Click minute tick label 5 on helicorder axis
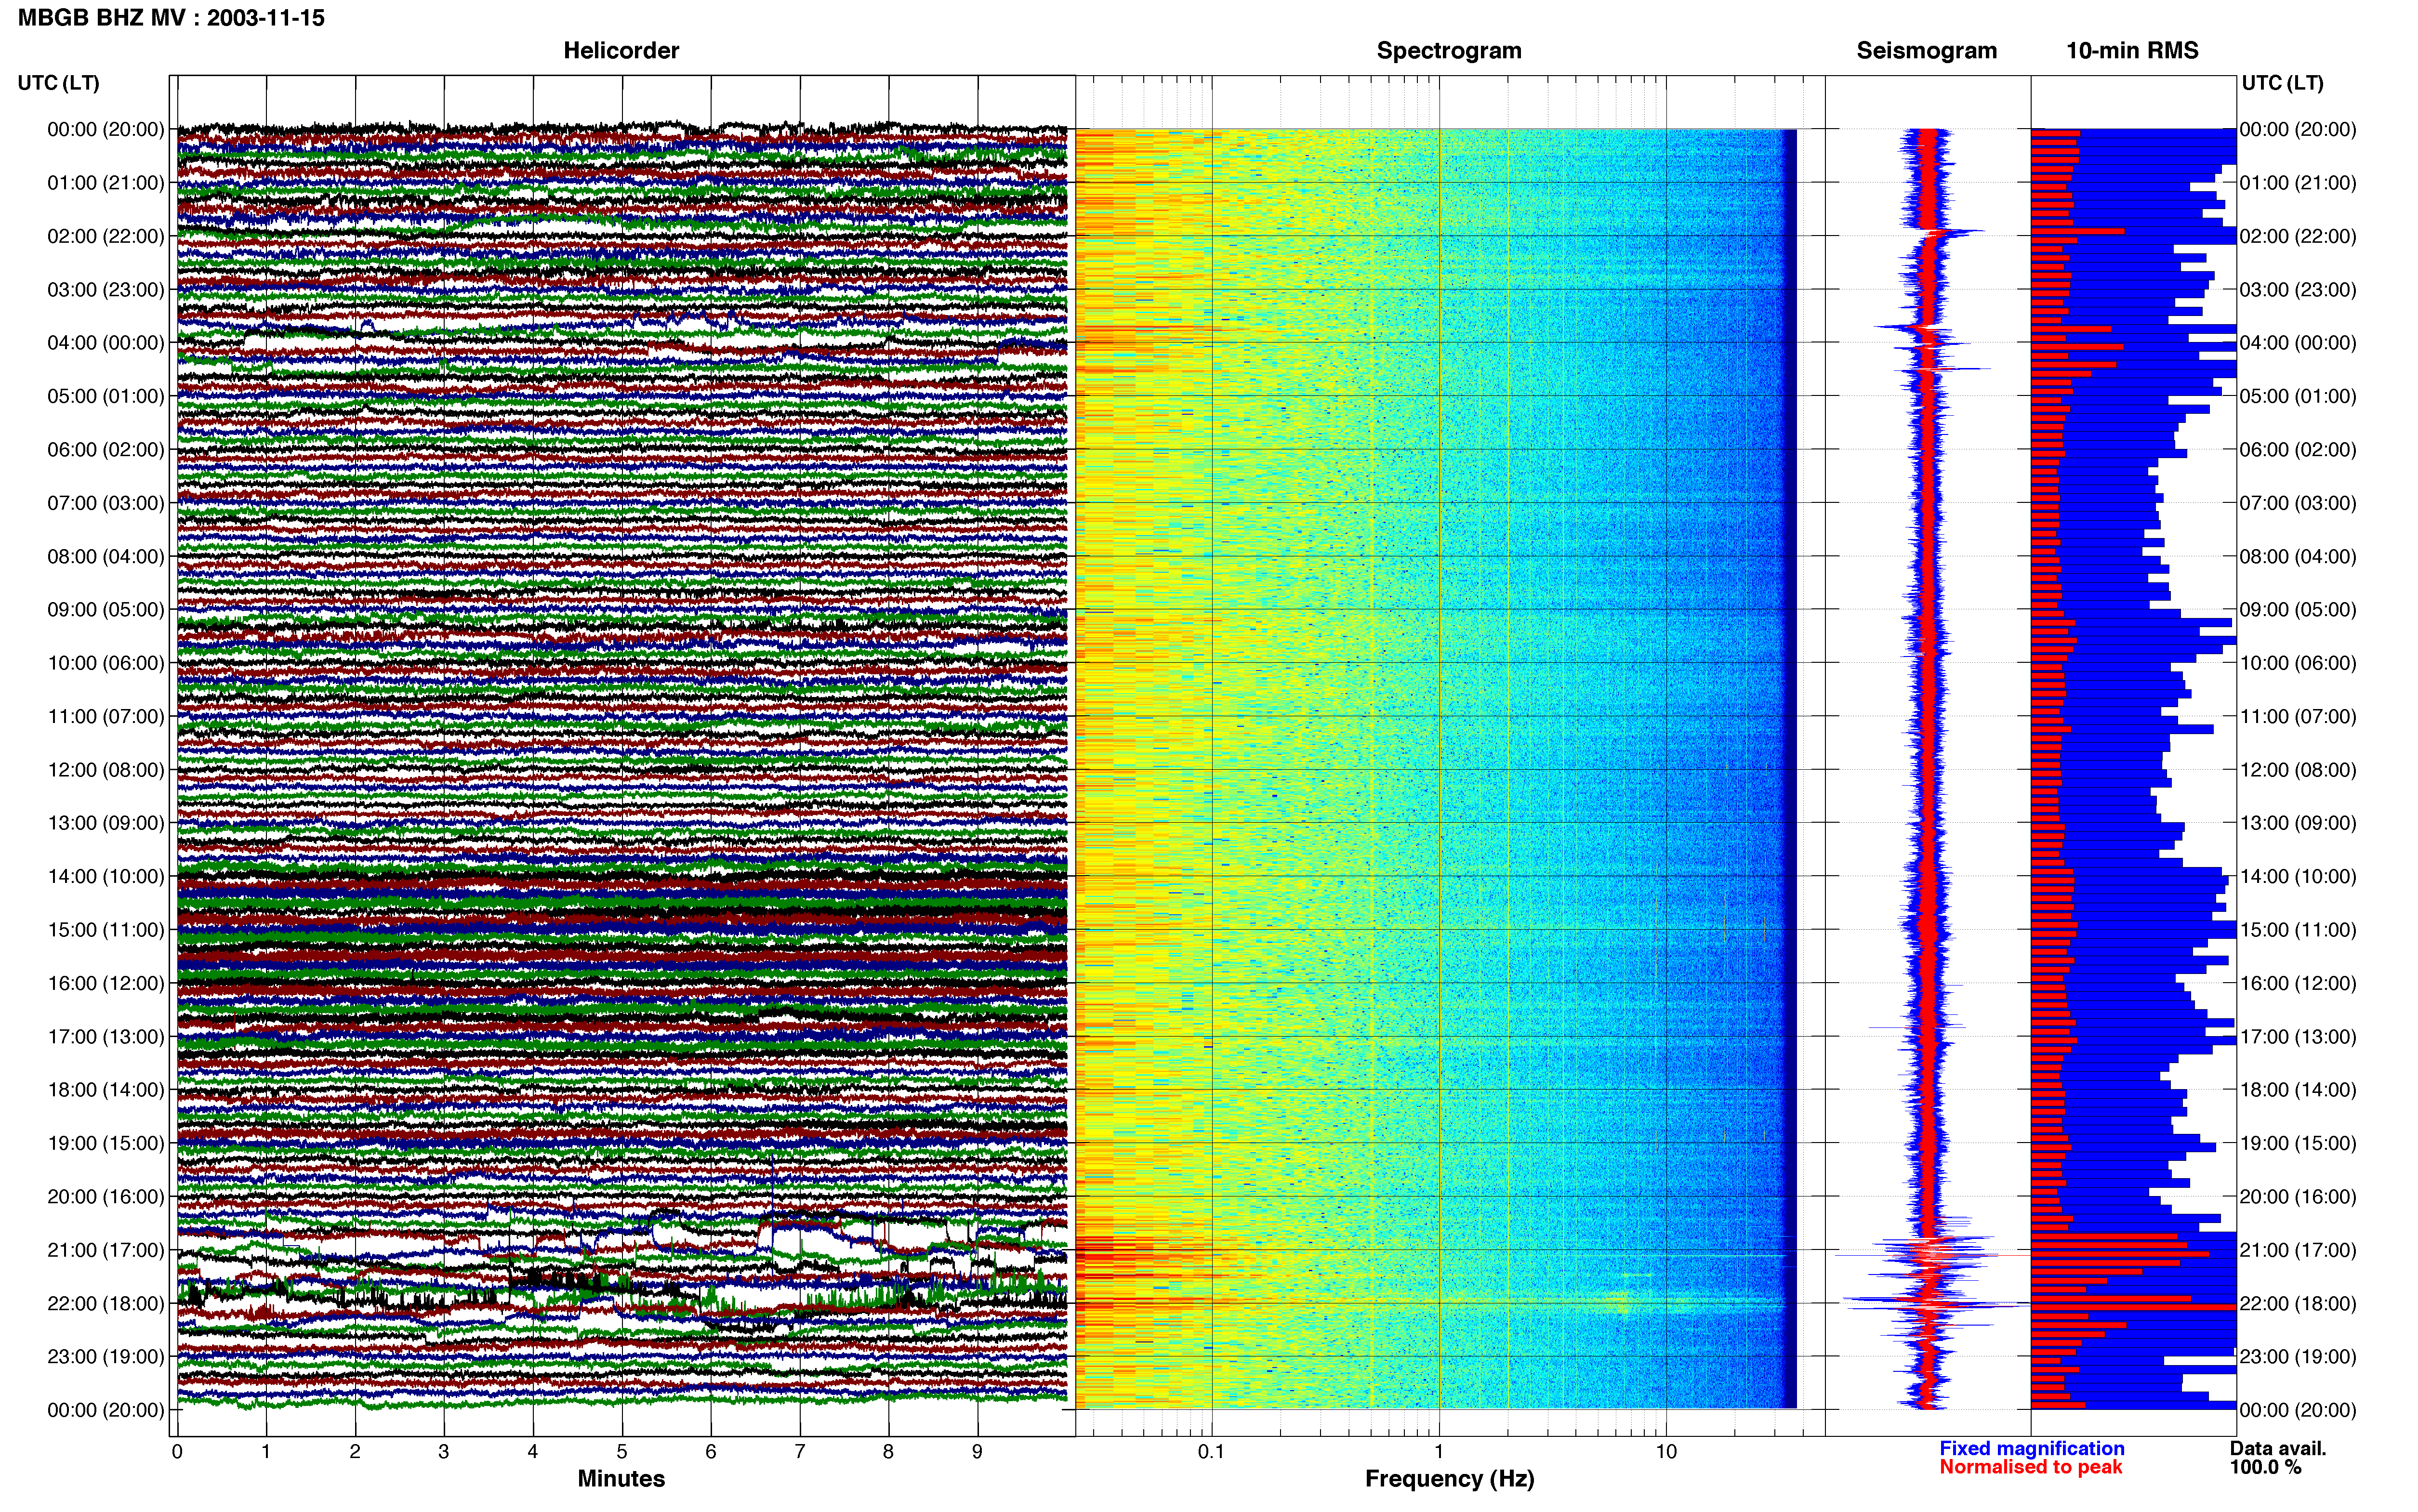Viewport: 2418px width, 1512px height. click(x=622, y=1452)
